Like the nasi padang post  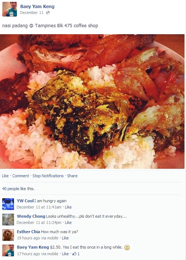(5, 176)
